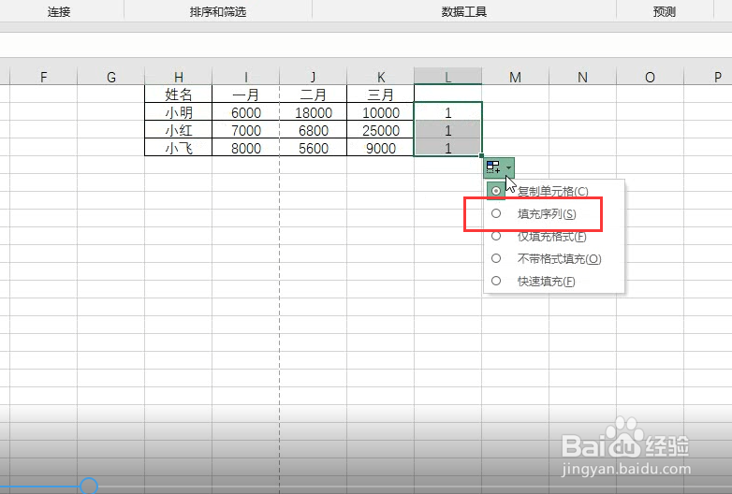This screenshot has height=494, width=732.
Task: Select cell with value 10000
Action: click(x=380, y=112)
